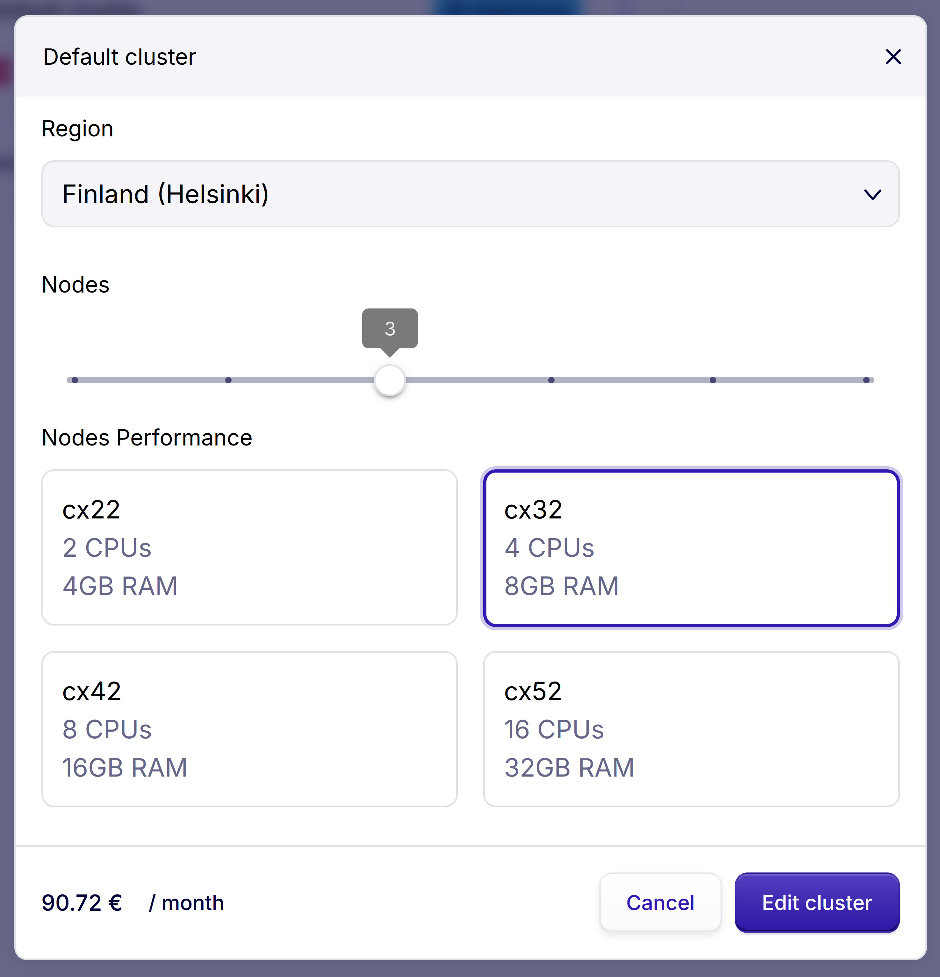Click the nodes slider handle at 3
Screen dimensions: 940x977
click(x=390, y=380)
